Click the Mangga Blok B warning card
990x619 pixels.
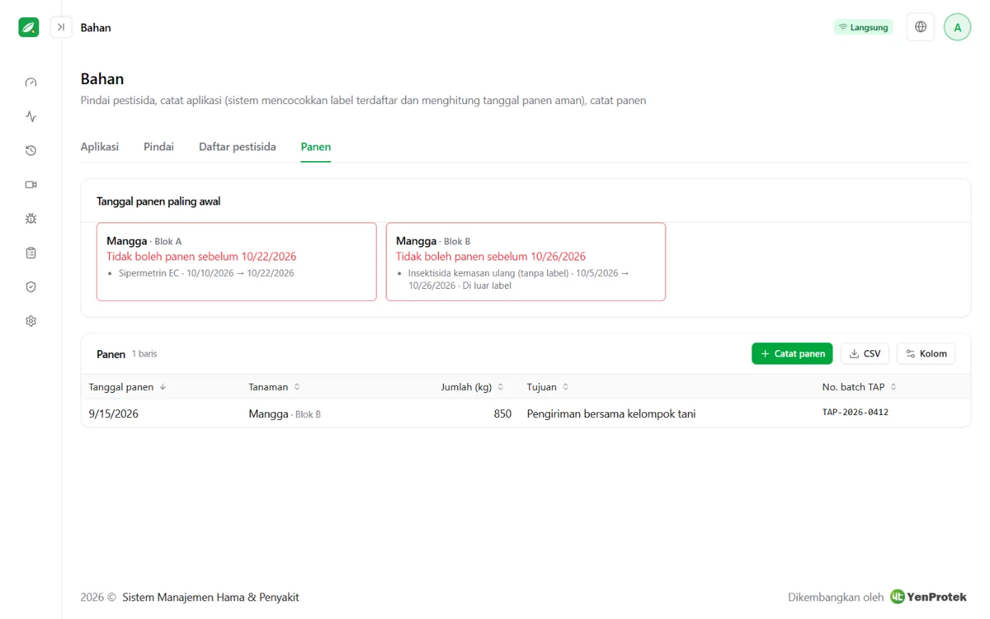coord(526,262)
